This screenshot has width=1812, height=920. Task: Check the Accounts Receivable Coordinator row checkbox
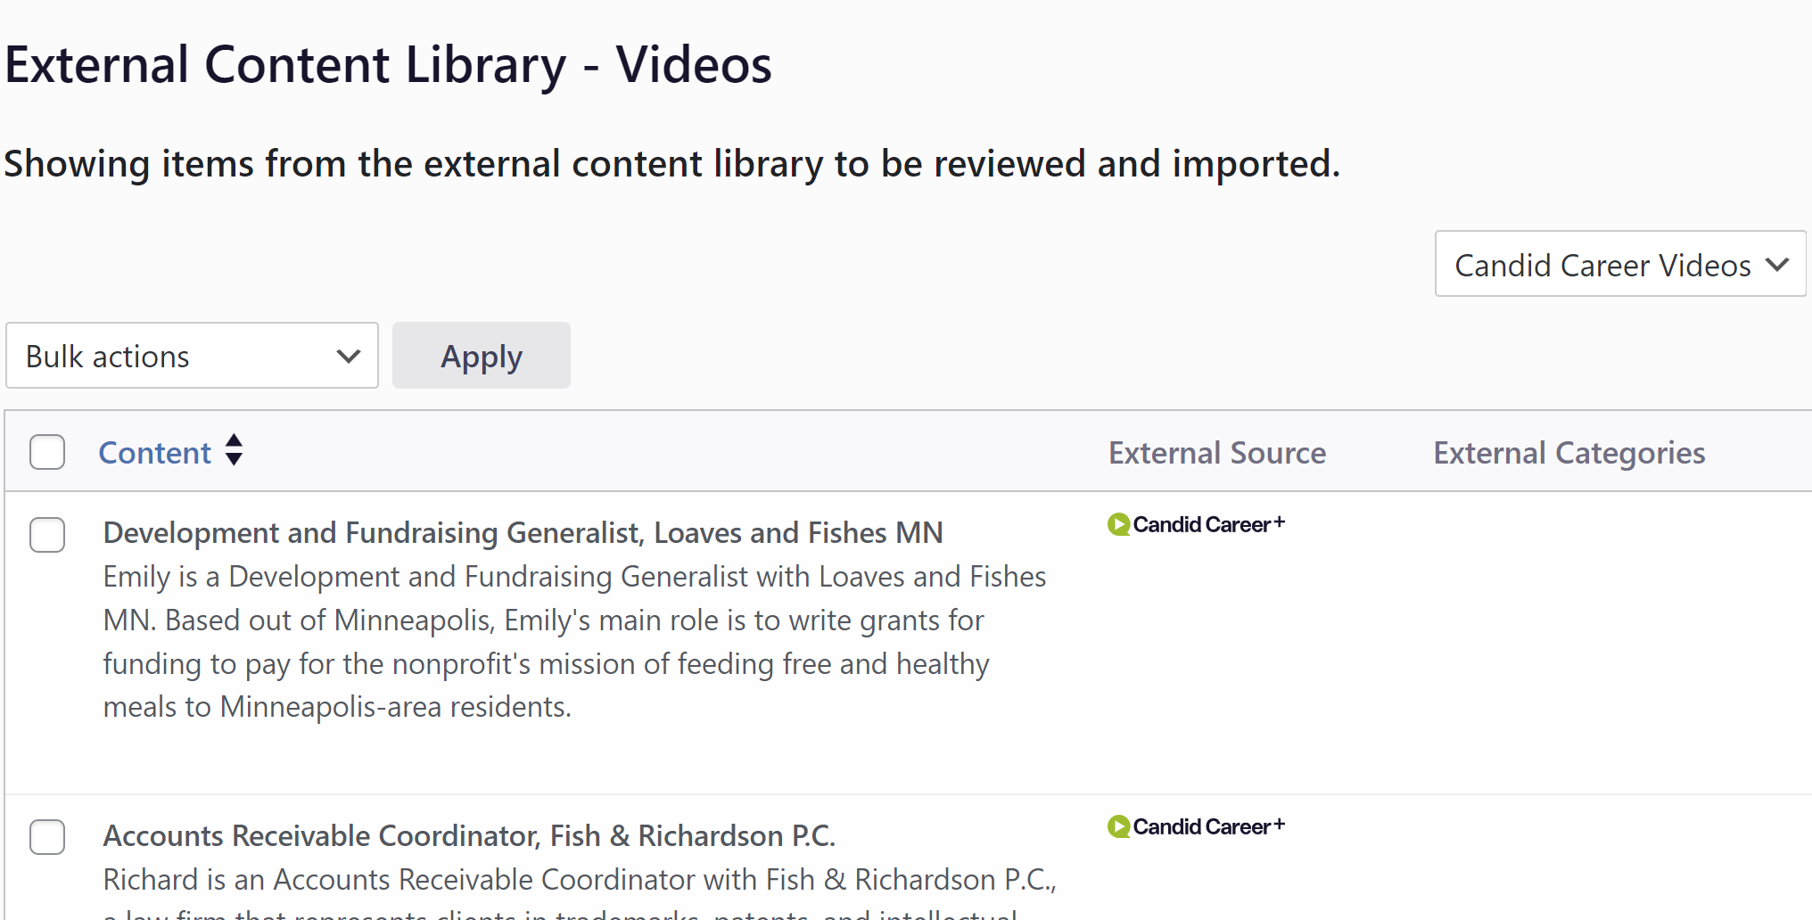pyautogui.click(x=47, y=837)
